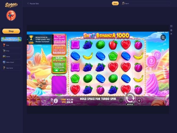Decrease bet with minus button

[x=121, y=100]
